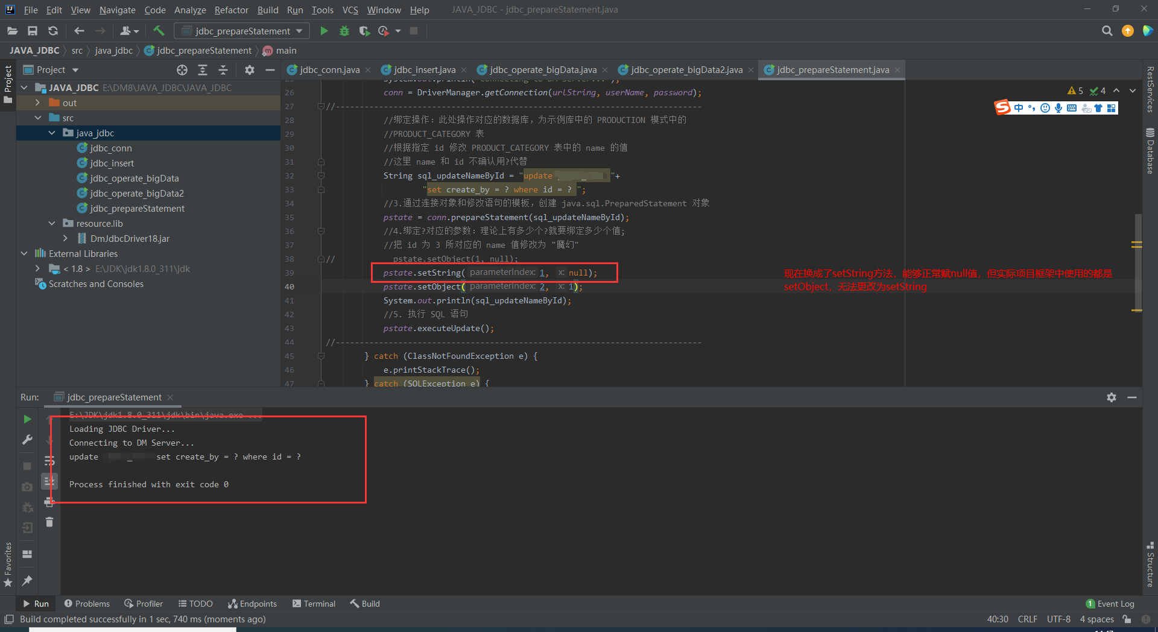Toggle tool window quick-access in status bar corner

[9, 619]
